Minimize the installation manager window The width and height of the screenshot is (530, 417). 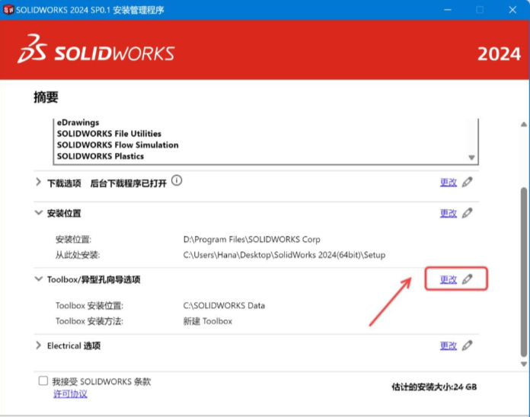click(x=448, y=10)
